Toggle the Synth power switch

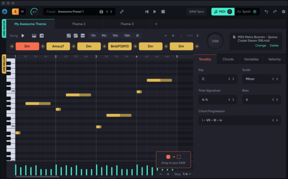tap(255, 12)
